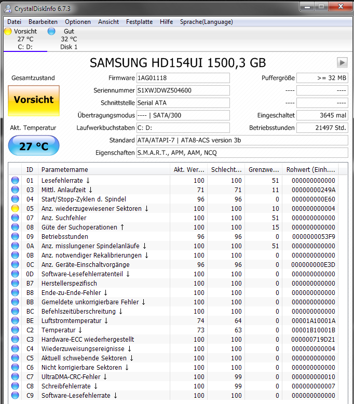Click status icon of Anz. Suchfehler row
This screenshot has width=354, height=404.
[15, 218]
